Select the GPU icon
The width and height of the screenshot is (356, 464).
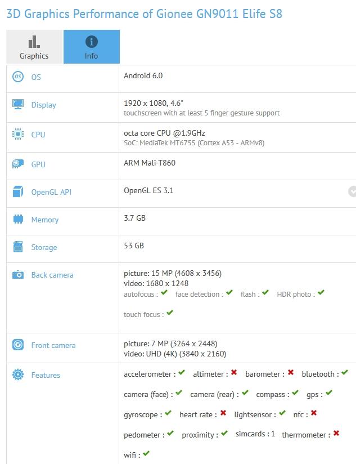tap(19, 164)
